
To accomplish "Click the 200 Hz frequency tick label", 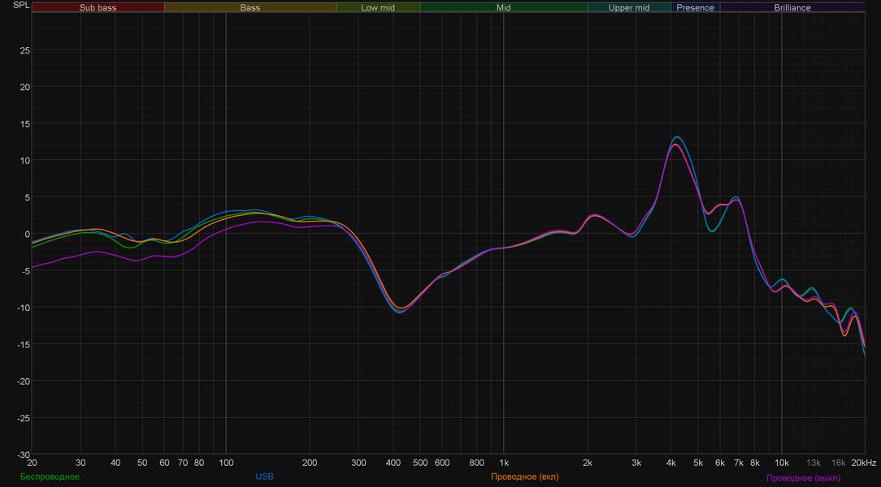I will pos(310,463).
